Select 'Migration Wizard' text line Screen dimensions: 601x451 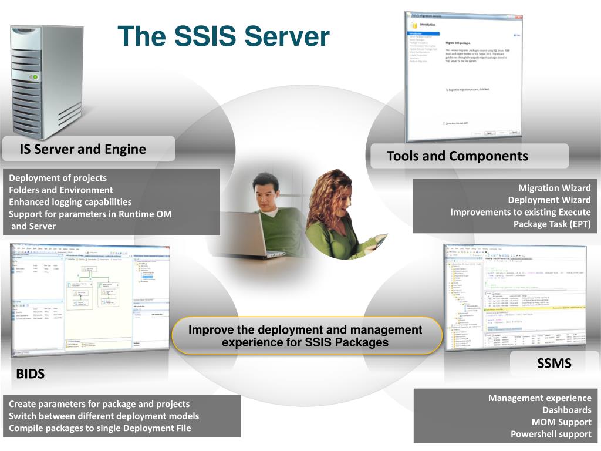[554, 188]
